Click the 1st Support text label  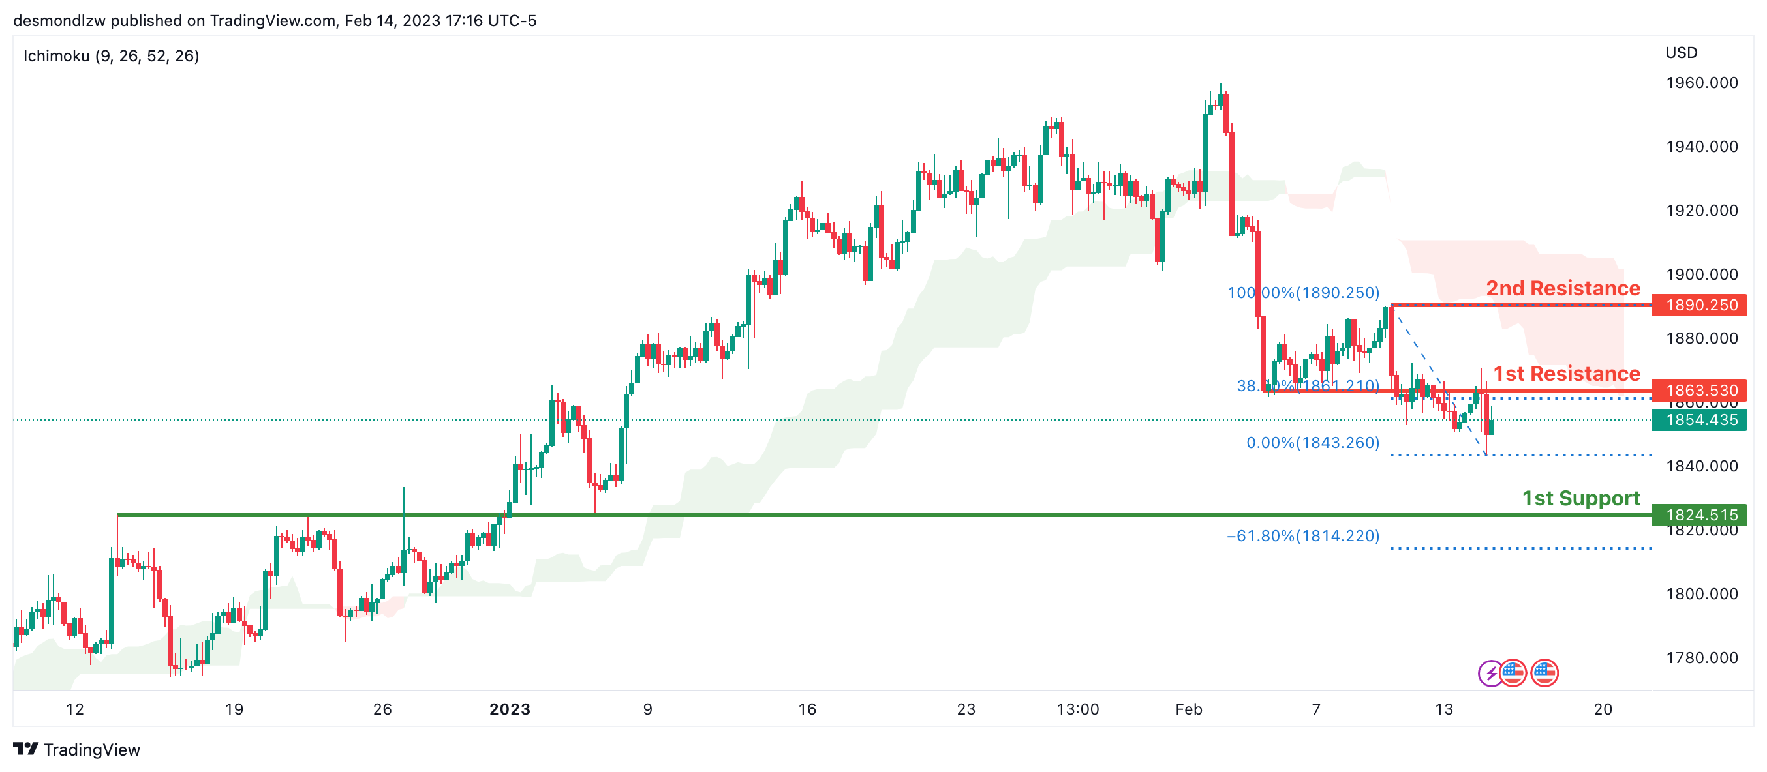tap(1580, 497)
